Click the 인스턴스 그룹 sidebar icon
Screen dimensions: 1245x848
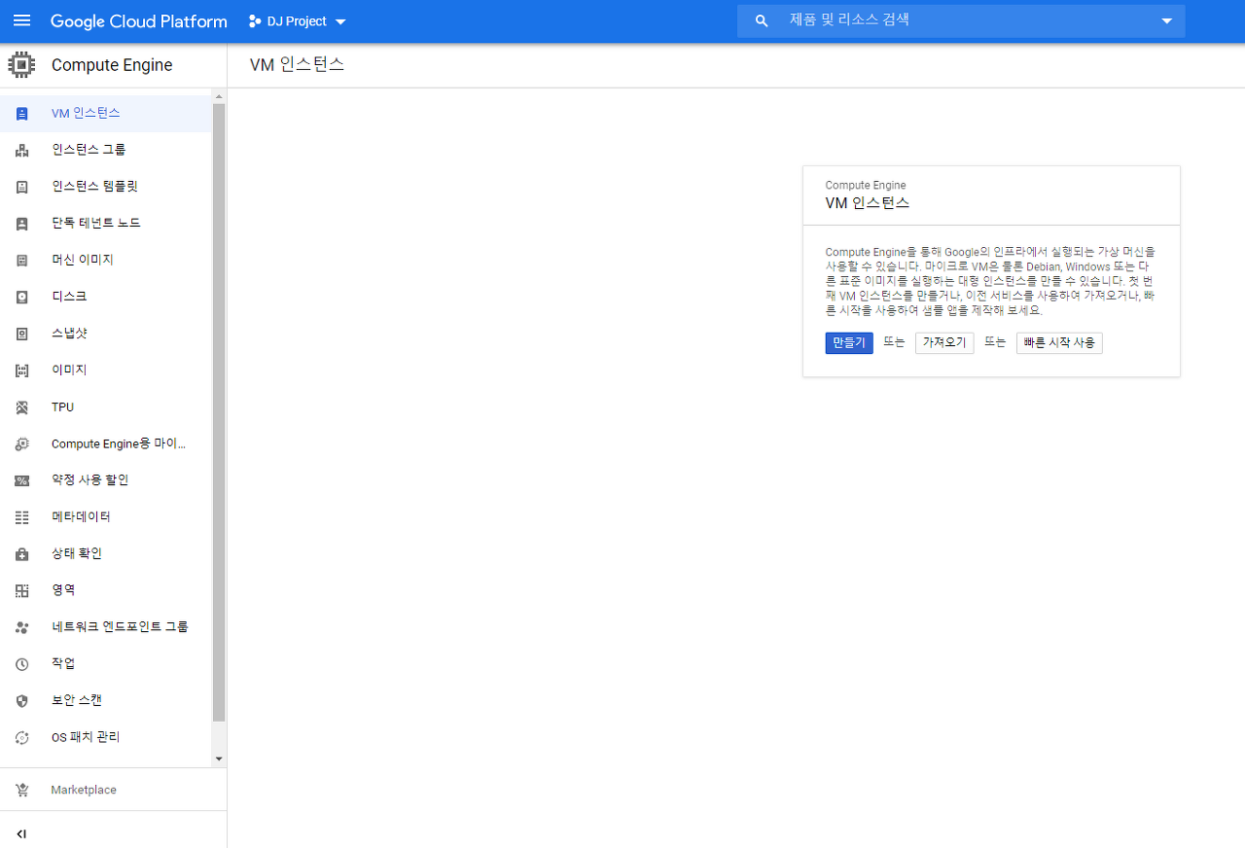click(22, 150)
